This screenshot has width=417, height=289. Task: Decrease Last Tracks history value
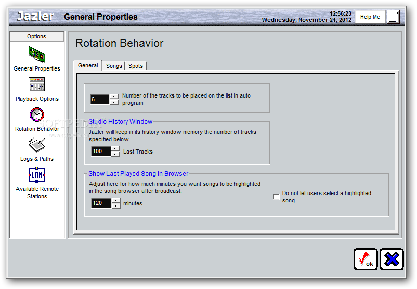click(115, 154)
